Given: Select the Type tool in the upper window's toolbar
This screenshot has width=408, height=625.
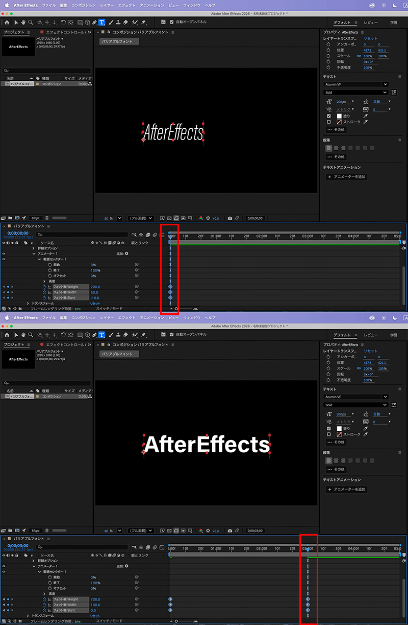Looking at the screenshot, I should coord(101,22).
